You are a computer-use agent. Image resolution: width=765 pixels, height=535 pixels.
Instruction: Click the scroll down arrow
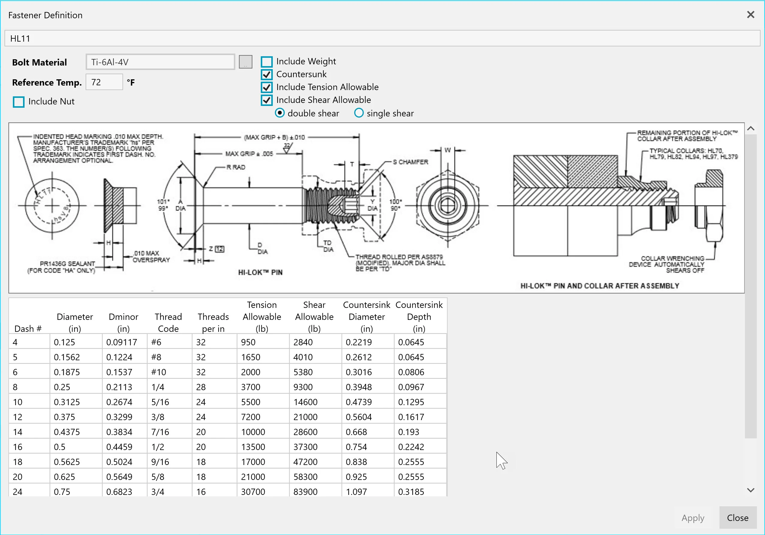tap(751, 490)
